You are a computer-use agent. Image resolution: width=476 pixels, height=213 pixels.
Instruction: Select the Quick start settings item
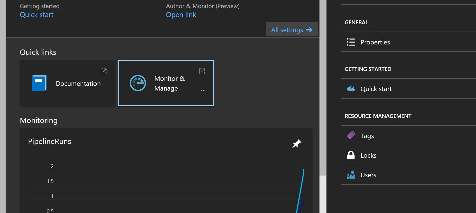[408, 89]
